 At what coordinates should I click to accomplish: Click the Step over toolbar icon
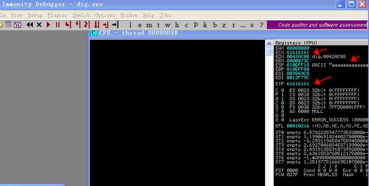pyautogui.click(x=78, y=24)
